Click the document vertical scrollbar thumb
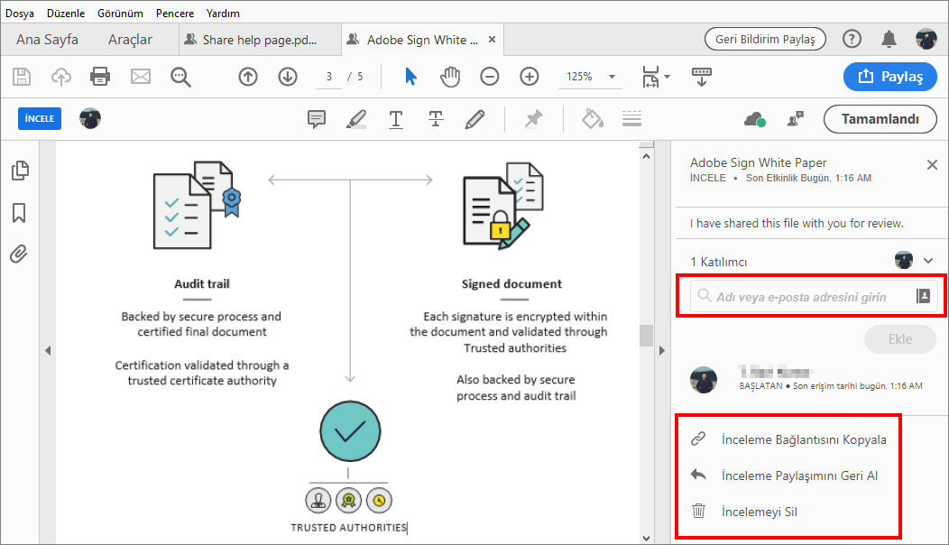 click(x=647, y=336)
